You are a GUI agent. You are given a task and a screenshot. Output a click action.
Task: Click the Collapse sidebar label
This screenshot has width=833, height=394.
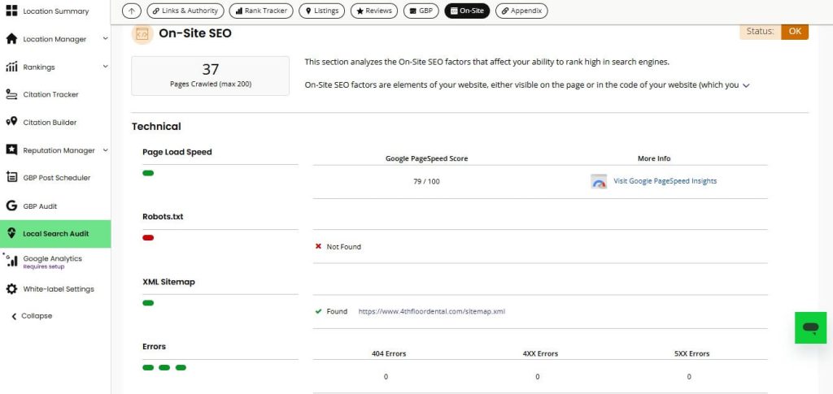coord(37,316)
